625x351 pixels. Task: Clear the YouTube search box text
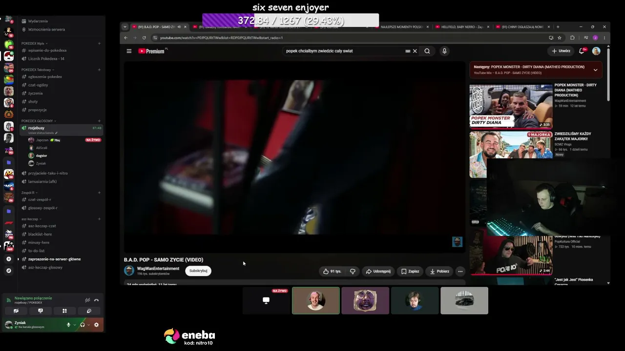pos(415,51)
